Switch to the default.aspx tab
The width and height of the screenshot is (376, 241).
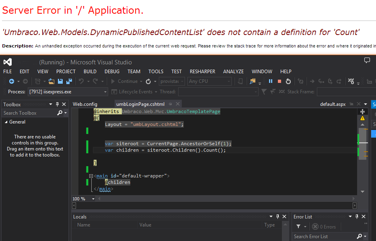pyautogui.click(x=333, y=104)
